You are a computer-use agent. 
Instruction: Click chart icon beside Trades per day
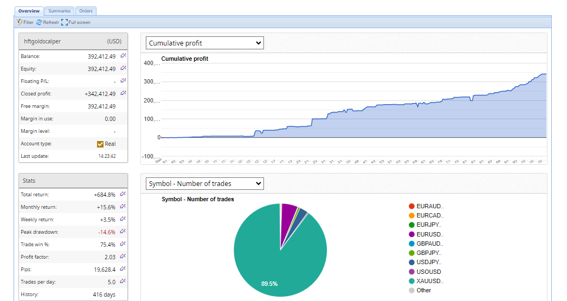(x=123, y=281)
